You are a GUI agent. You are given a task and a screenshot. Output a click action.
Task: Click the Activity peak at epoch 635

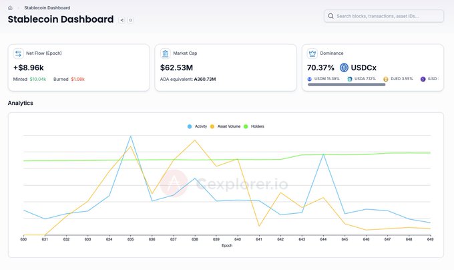coord(131,136)
